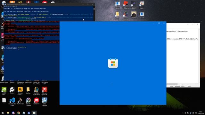Click 'Windows (CRLF)' in Notepad status bar
The width and height of the screenshot is (205, 115).
tap(180, 86)
